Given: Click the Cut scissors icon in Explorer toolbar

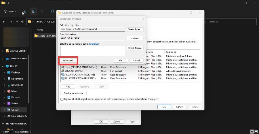Looking at the screenshot, I should pyautogui.click(x=24, y=12).
